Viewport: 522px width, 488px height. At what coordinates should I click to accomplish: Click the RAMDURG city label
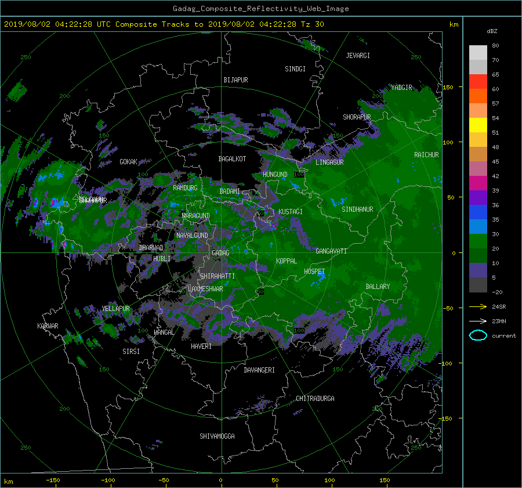[x=185, y=188]
